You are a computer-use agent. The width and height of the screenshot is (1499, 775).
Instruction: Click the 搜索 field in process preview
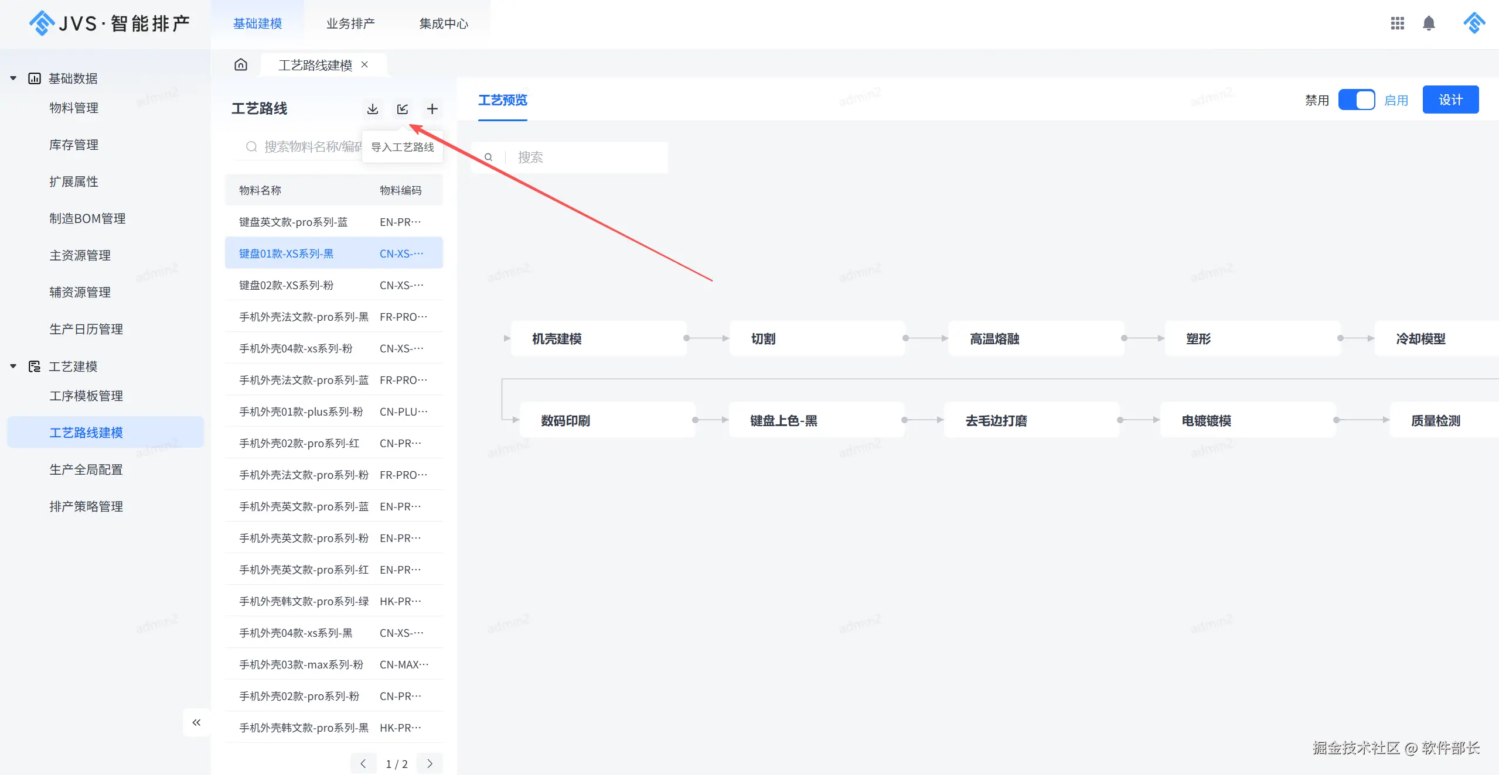coord(586,157)
